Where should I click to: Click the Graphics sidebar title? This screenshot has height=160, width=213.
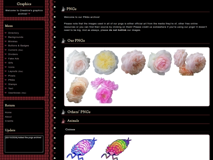coord(24,4)
